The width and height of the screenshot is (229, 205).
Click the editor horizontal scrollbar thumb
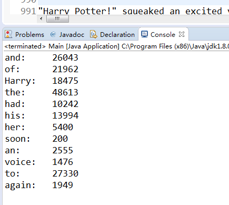click(x=57, y=18)
